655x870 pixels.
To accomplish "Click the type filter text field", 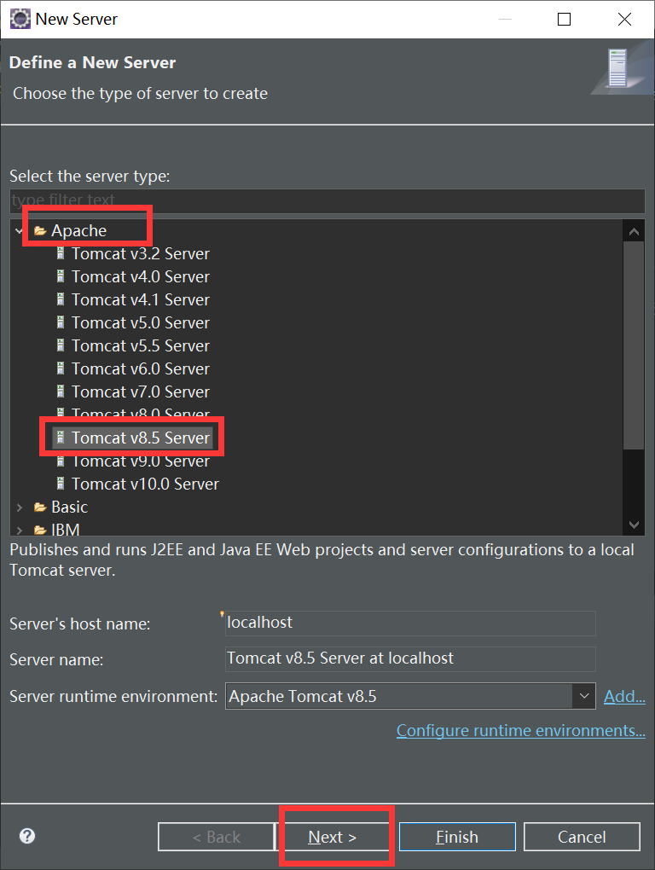I will 327,200.
